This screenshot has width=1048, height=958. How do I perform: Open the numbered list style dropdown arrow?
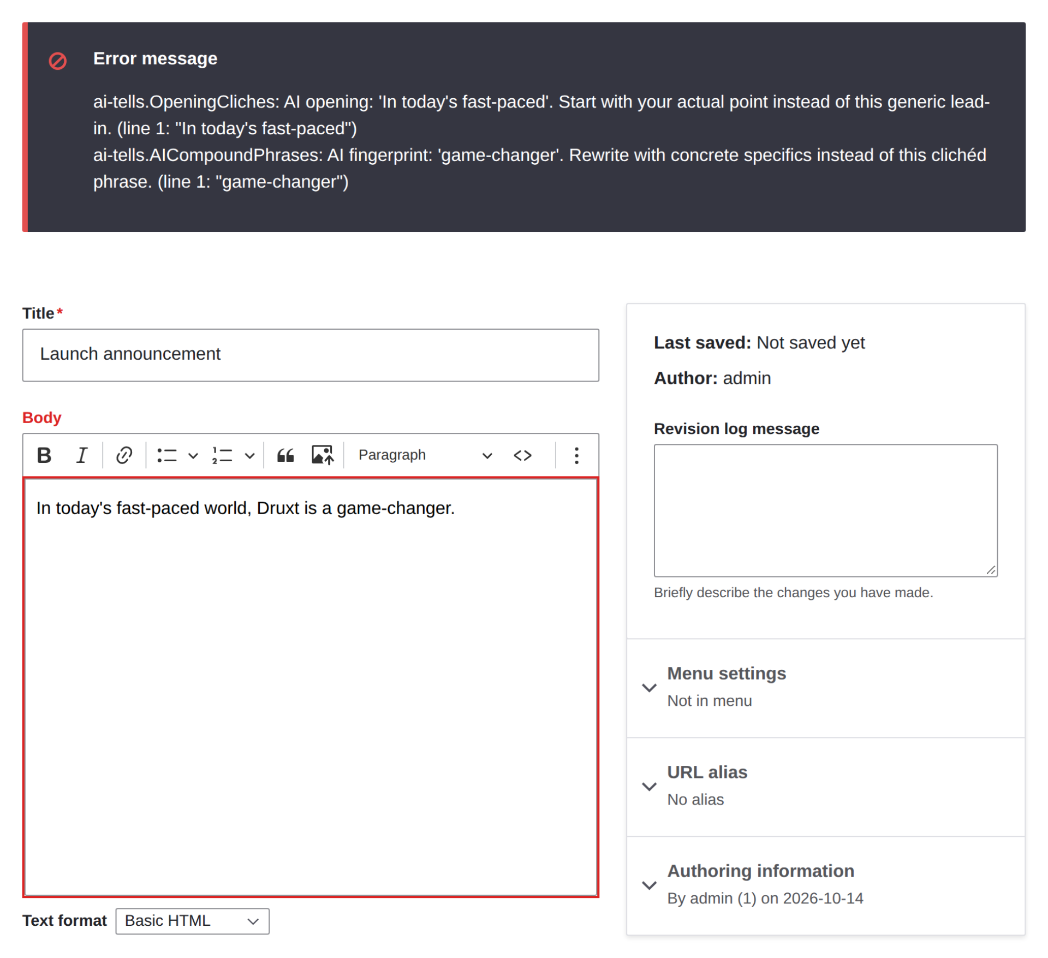click(x=249, y=455)
